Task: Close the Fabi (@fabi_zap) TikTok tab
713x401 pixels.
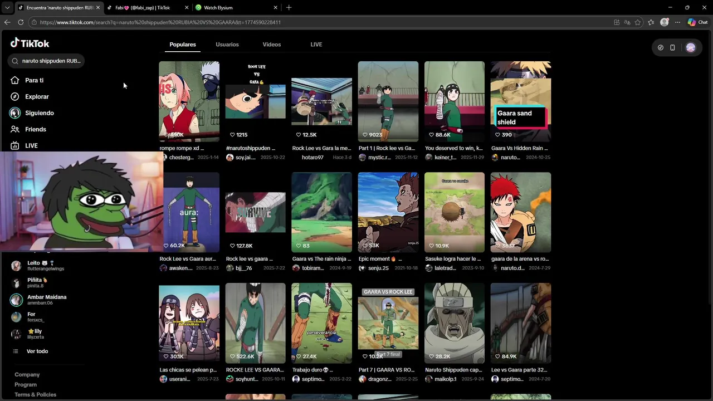Action: pyautogui.click(x=187, y=8)
